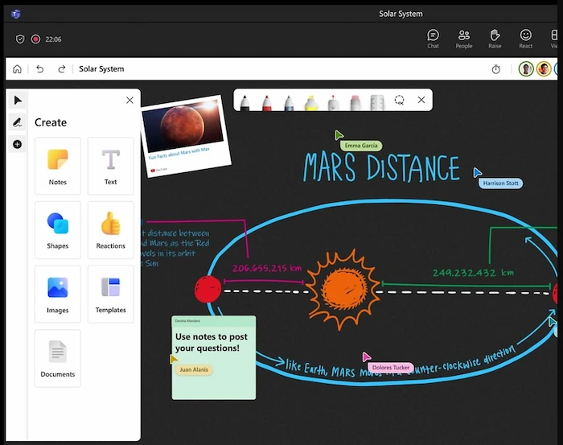
Task: Open the Shapes gallery
Action: 58,230
